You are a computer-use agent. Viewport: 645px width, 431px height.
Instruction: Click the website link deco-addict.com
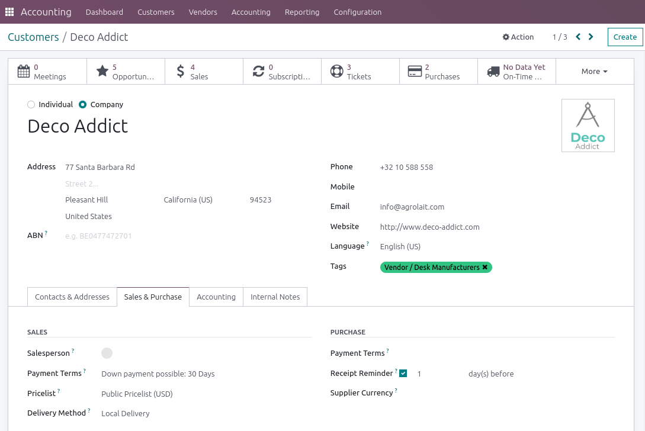click(430, 227)
